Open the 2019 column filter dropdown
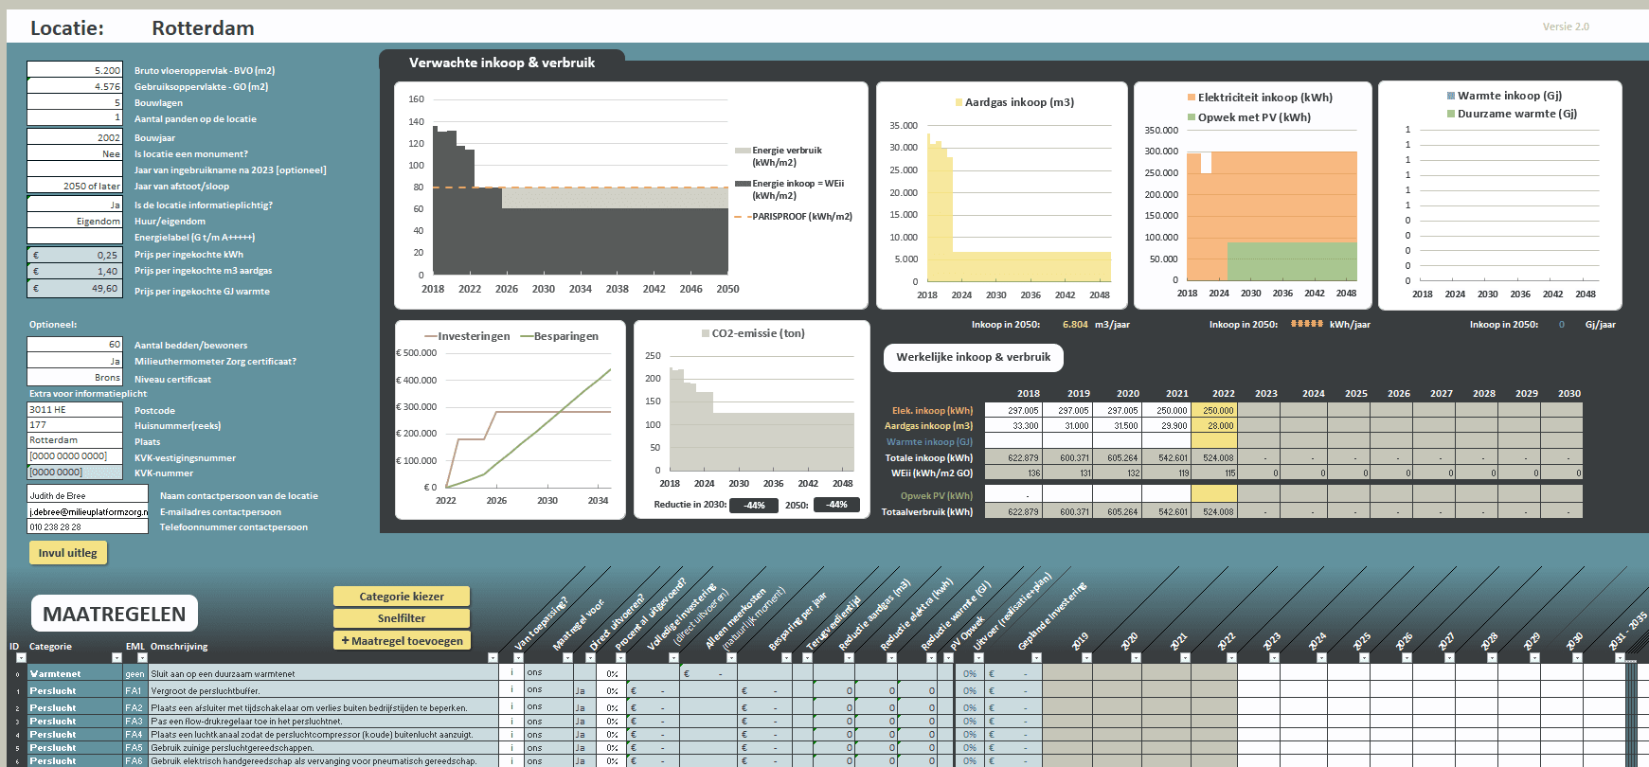Screen dimensions: 1649x767 (x=1086, y=657)
